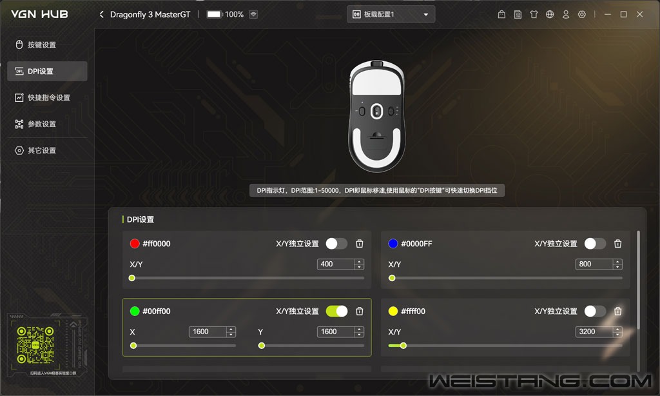Open the globe language icon
The width and height of the screenshot is (660, 396).
pyautogui.click(x=550, y=14)
